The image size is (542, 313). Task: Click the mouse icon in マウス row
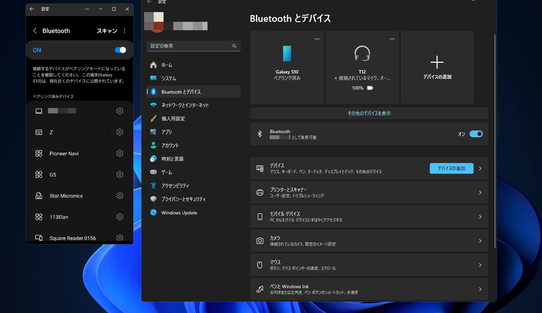tap(260, 265)
